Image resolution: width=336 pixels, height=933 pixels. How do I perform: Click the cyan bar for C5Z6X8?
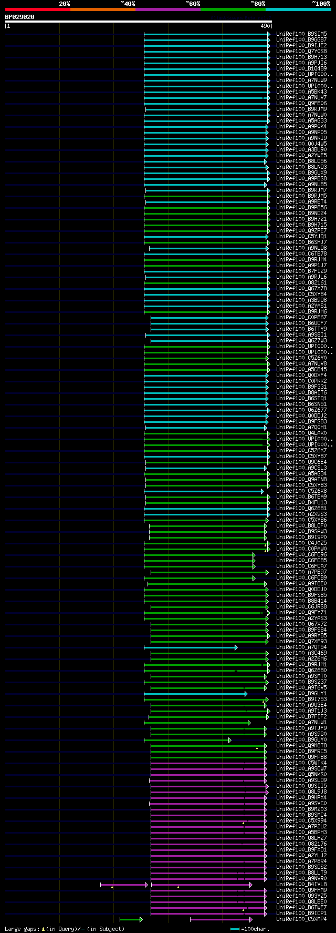tap(204, 491)
